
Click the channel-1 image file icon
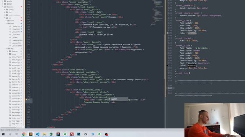[10, 84]
